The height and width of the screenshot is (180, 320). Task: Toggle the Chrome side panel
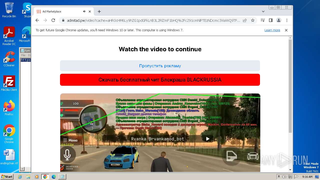pyautogui.click(x=270, y=20)
